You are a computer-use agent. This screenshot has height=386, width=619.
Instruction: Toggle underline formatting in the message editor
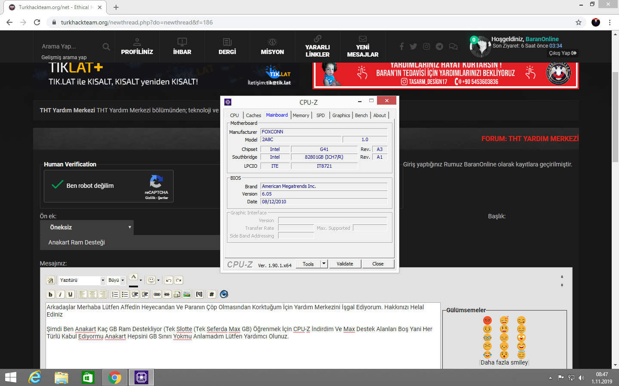70,294
